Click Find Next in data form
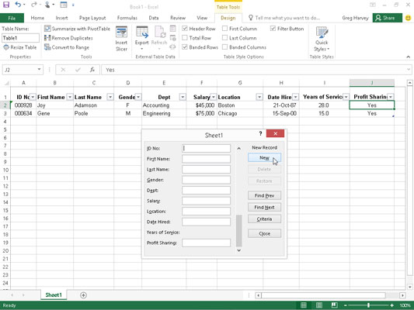Viewport: 414px width, 310px height. pyautogui.click(x=264, y=207)
